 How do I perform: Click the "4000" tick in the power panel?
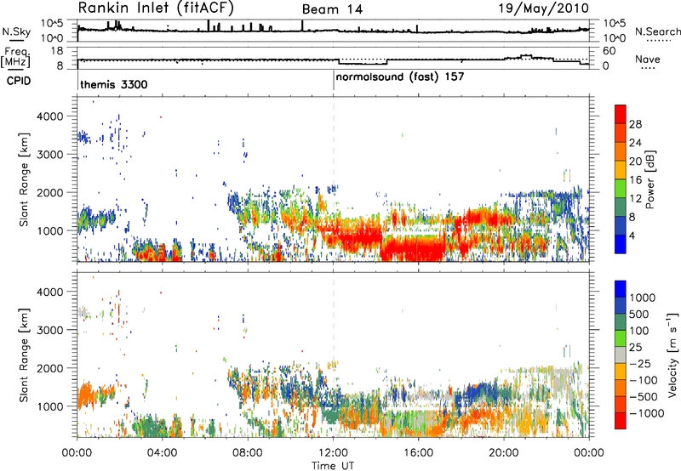pyautogui.click(x=50, y=116)
